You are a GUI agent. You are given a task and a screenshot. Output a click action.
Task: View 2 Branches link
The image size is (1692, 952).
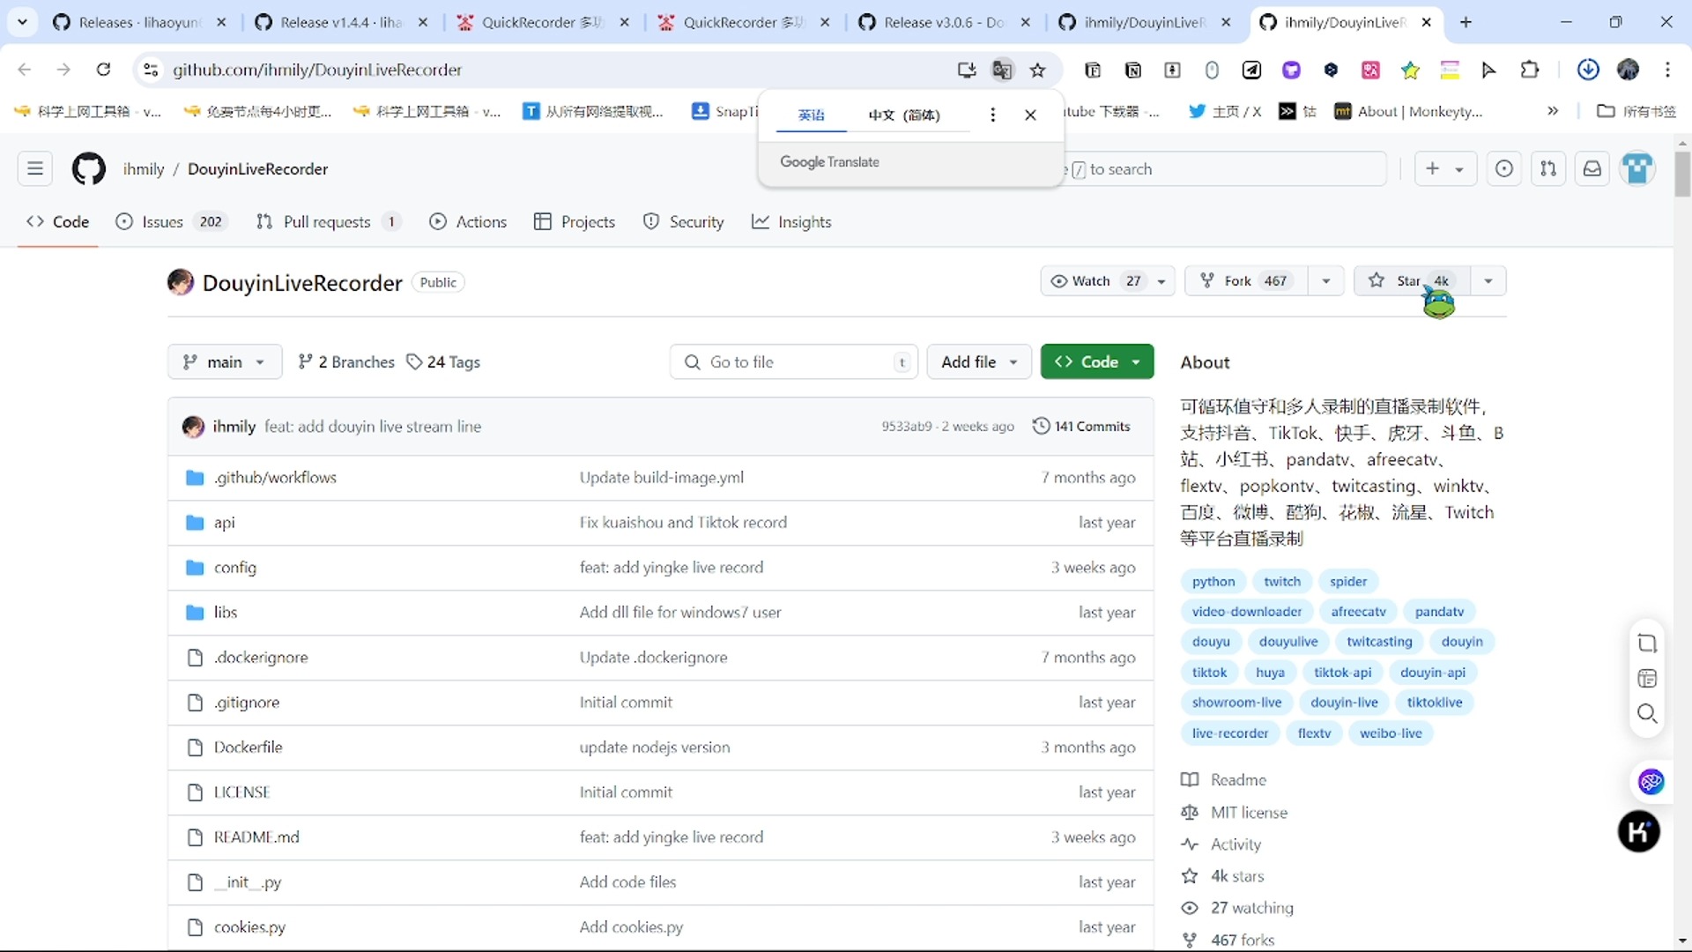pyautogui.click(x=346, y=362)
